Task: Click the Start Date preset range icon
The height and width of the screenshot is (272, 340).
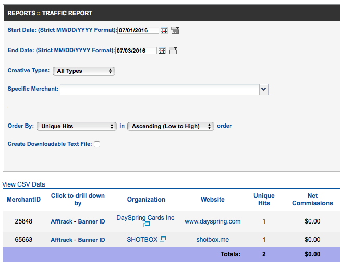Action: [x=175, y=30]
